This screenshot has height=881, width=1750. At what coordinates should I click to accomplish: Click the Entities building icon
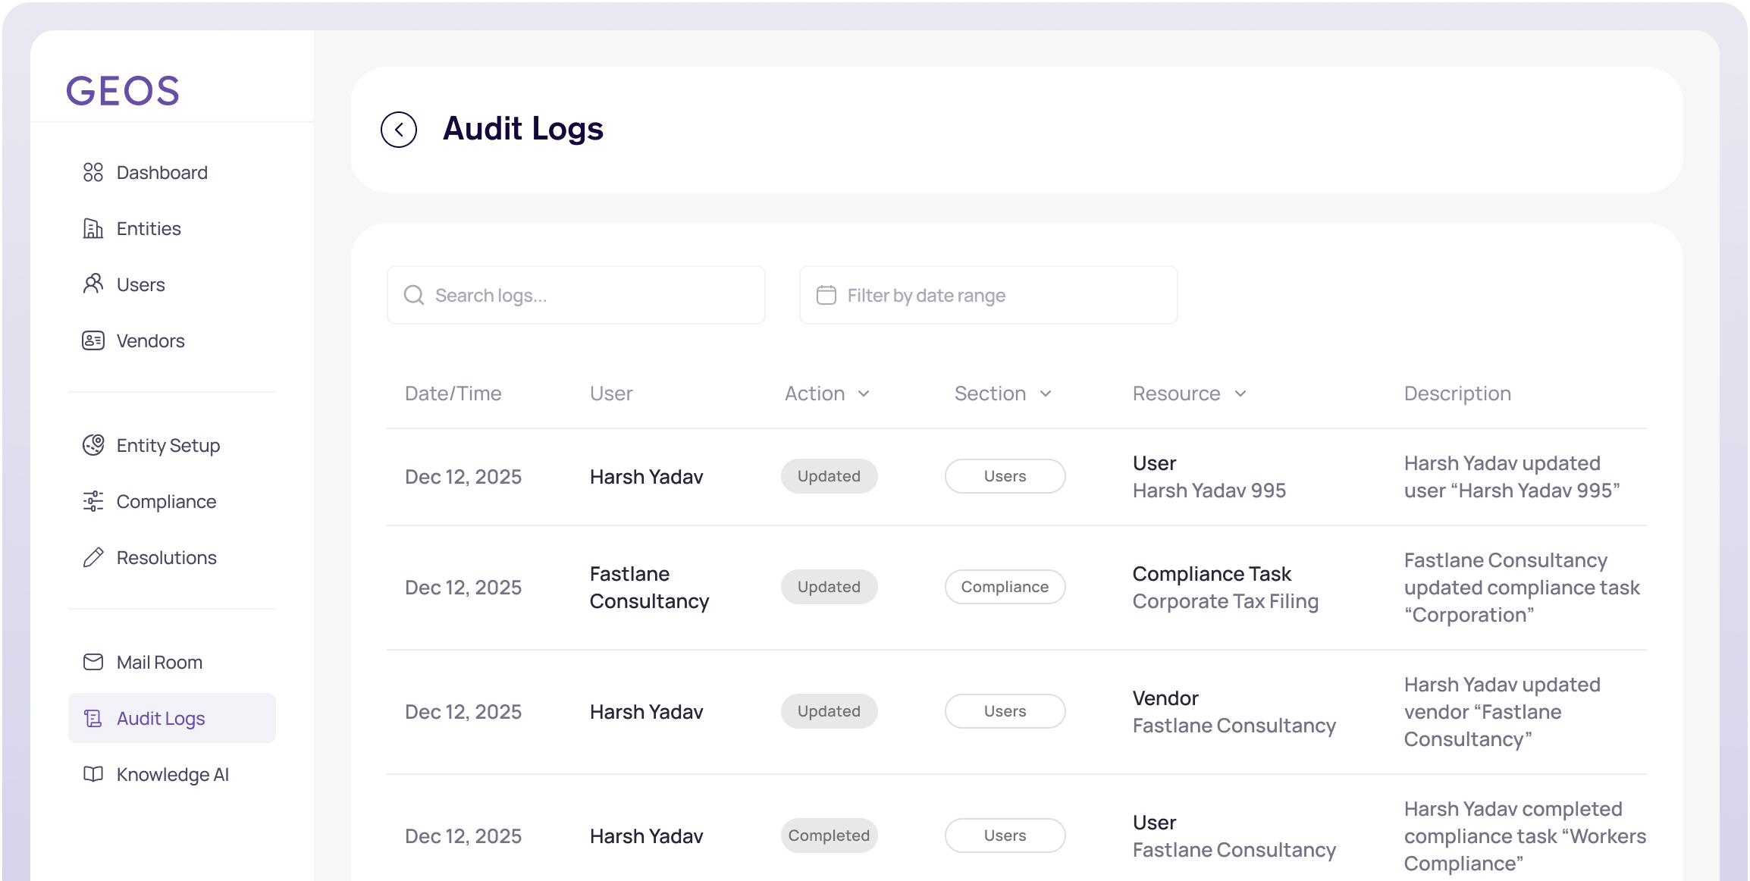pyautogui.click(x=93, y=228)
